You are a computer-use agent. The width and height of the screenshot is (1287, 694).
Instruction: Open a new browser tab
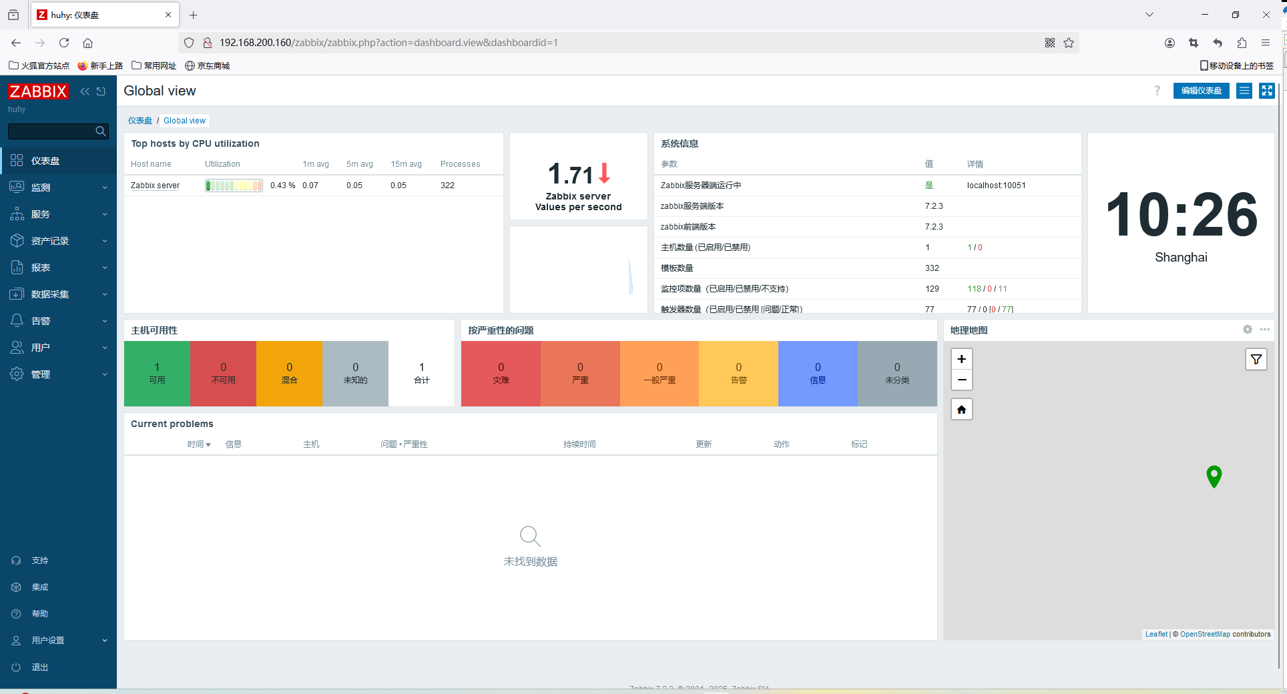pyautogui.click(x=193, y=15)
